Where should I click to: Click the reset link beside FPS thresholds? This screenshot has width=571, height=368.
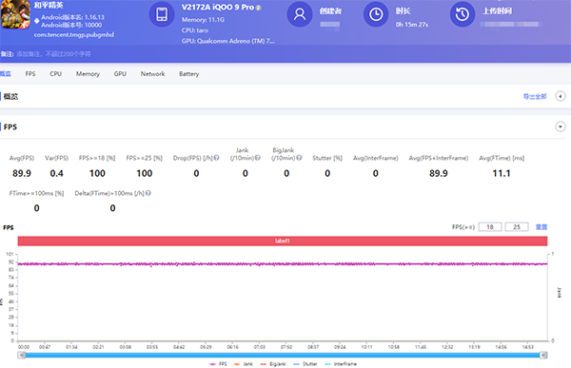[x=541, y=227]
